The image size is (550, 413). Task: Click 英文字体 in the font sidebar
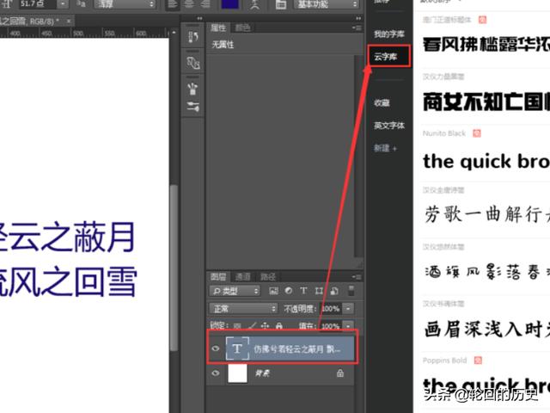tap(388, 126)
